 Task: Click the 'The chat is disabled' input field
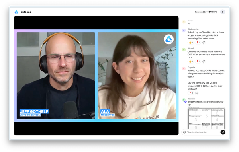coord(203,132)
